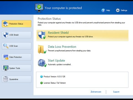This screenshot has height=100, width=133.
Task: Switch to the Quarantine section
Action: [17, 79]
